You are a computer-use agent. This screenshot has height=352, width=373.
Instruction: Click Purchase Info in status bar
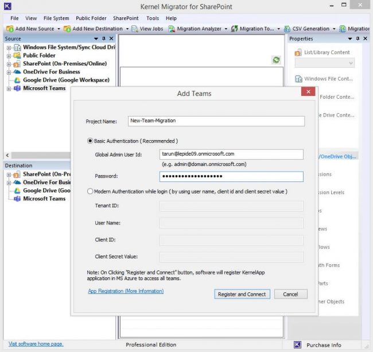pos(324,345)
